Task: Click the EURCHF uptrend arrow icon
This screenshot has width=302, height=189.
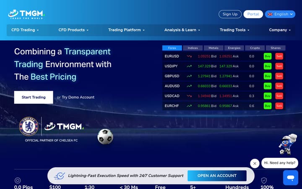Action: coord(189,106)
